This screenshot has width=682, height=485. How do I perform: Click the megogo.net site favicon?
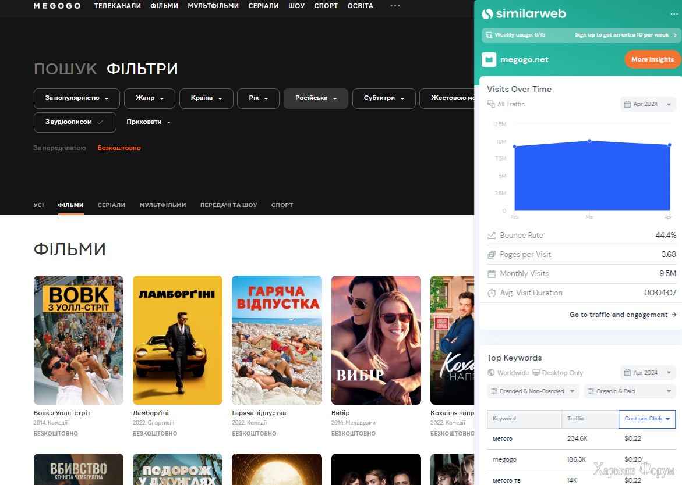489,59
